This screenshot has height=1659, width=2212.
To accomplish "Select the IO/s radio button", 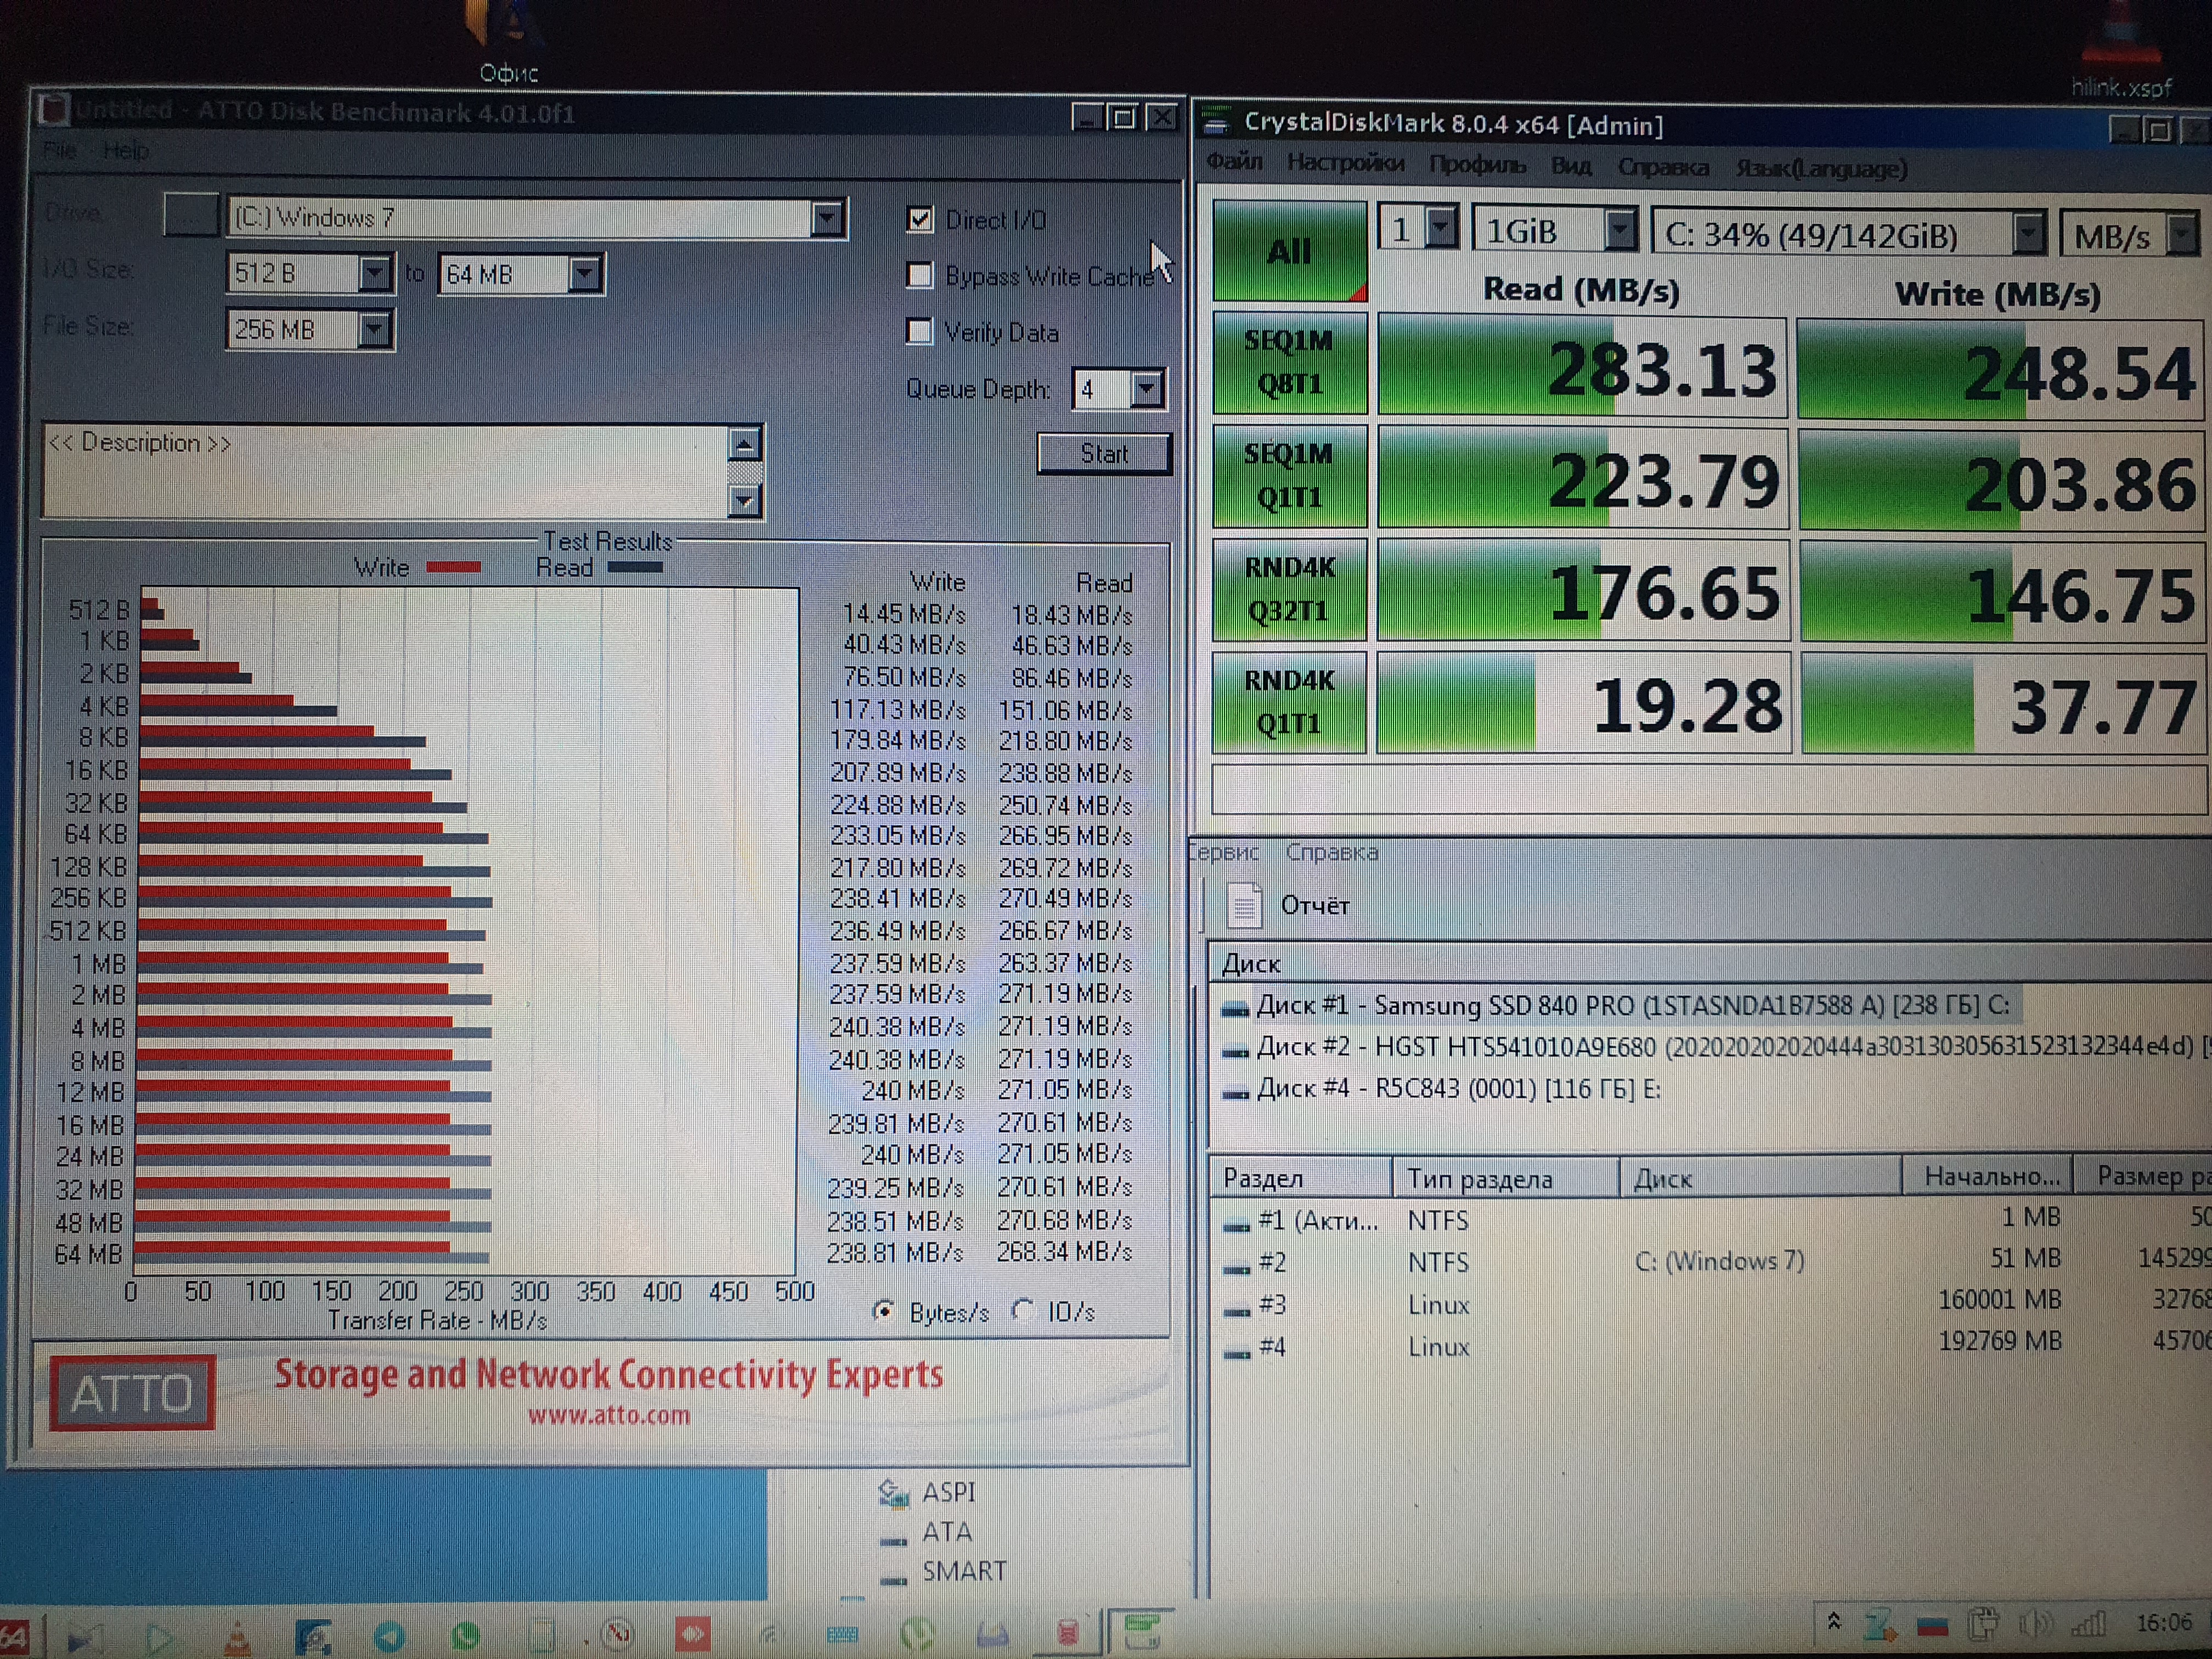I will (1023, 1310).
